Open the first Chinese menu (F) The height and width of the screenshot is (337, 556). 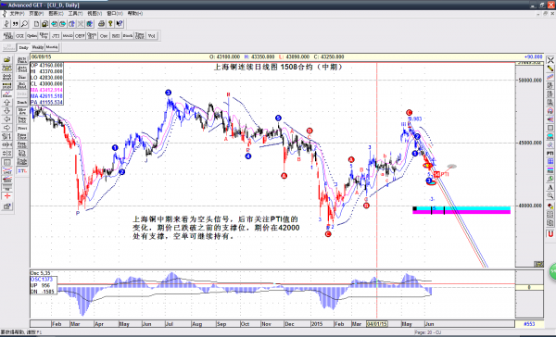coord(17,14)
